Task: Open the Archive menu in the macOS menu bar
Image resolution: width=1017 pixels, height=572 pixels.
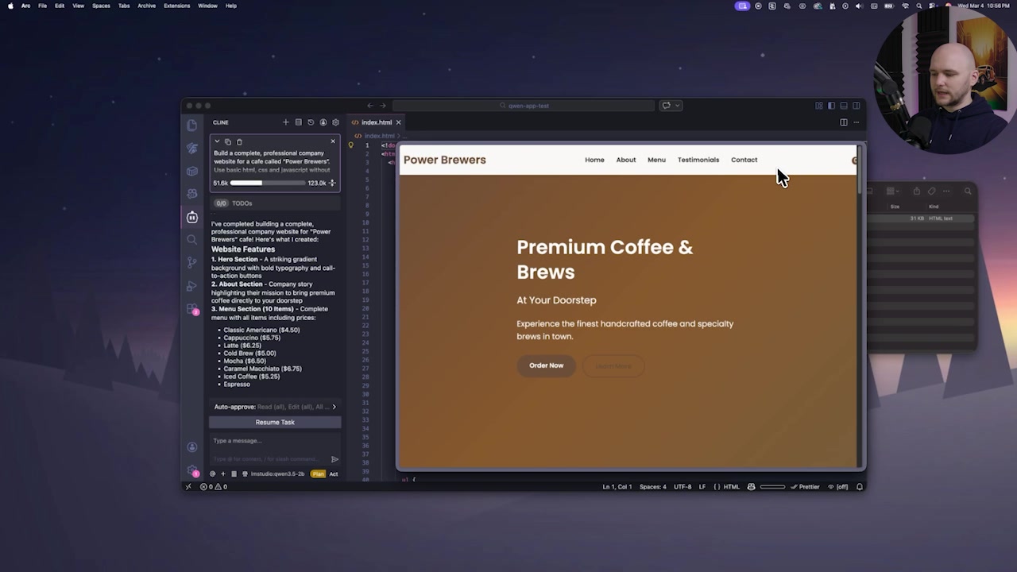Action: click(146, 6)
